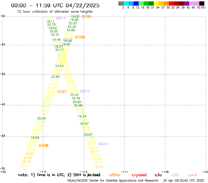Select the 19.10 wave height reading
Screen dimensions: 208x183
55,35
